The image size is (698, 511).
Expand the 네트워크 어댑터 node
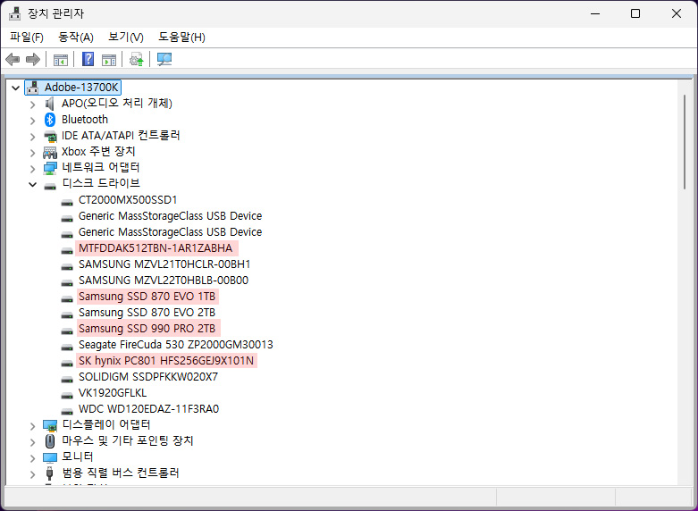(32, 169)
